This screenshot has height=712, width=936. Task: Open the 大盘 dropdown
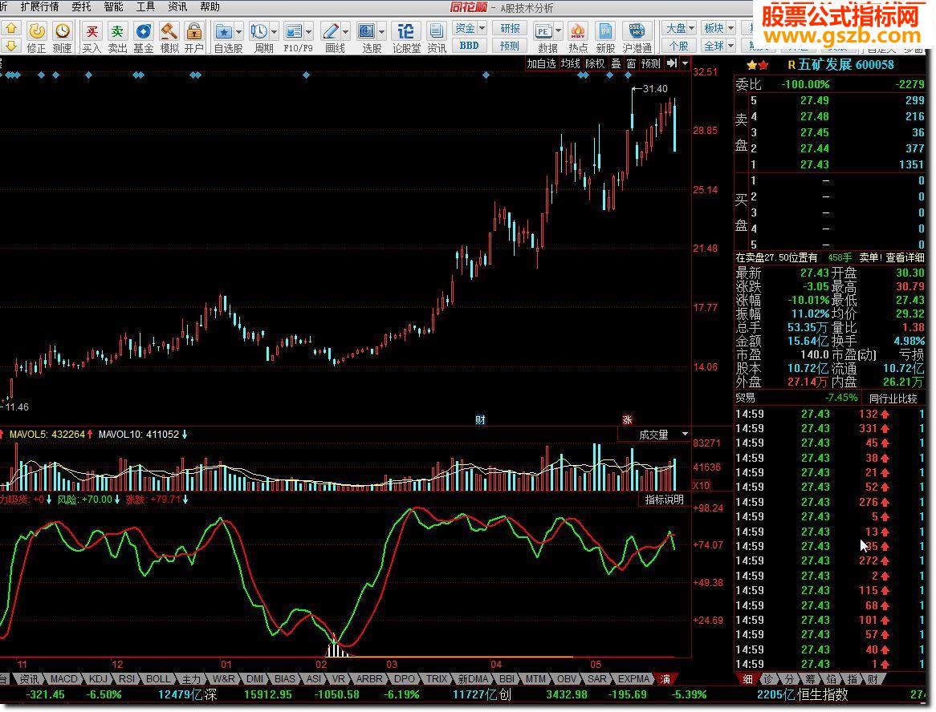point(680,28)
